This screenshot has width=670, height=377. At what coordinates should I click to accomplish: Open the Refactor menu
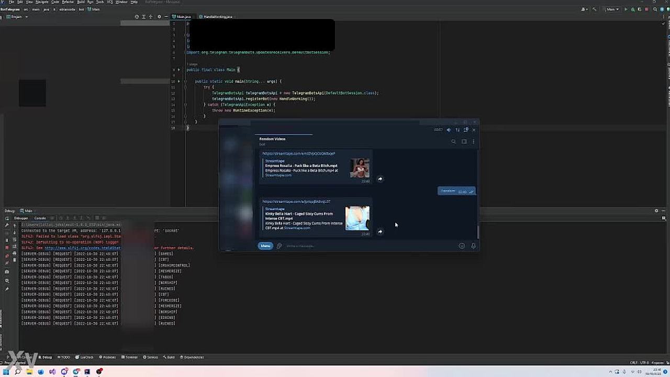[x=68, y=2]
